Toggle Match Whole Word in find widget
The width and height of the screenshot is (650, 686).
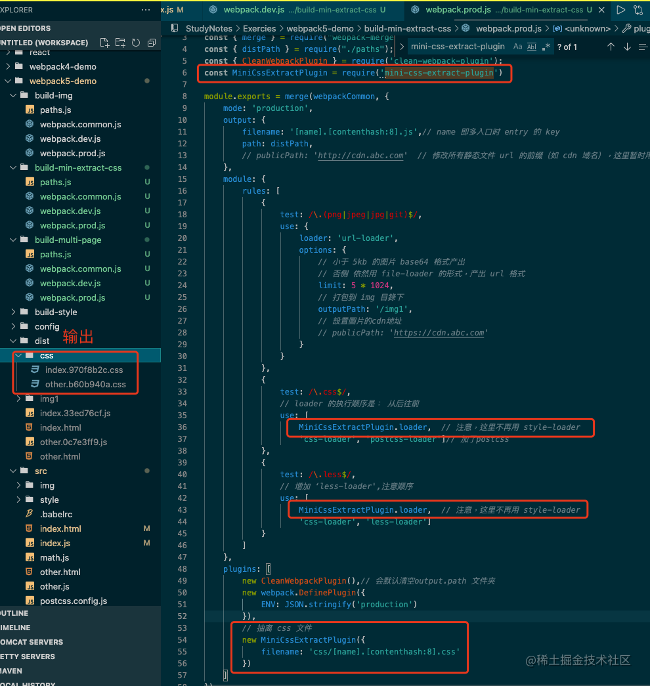pos(532,47)
